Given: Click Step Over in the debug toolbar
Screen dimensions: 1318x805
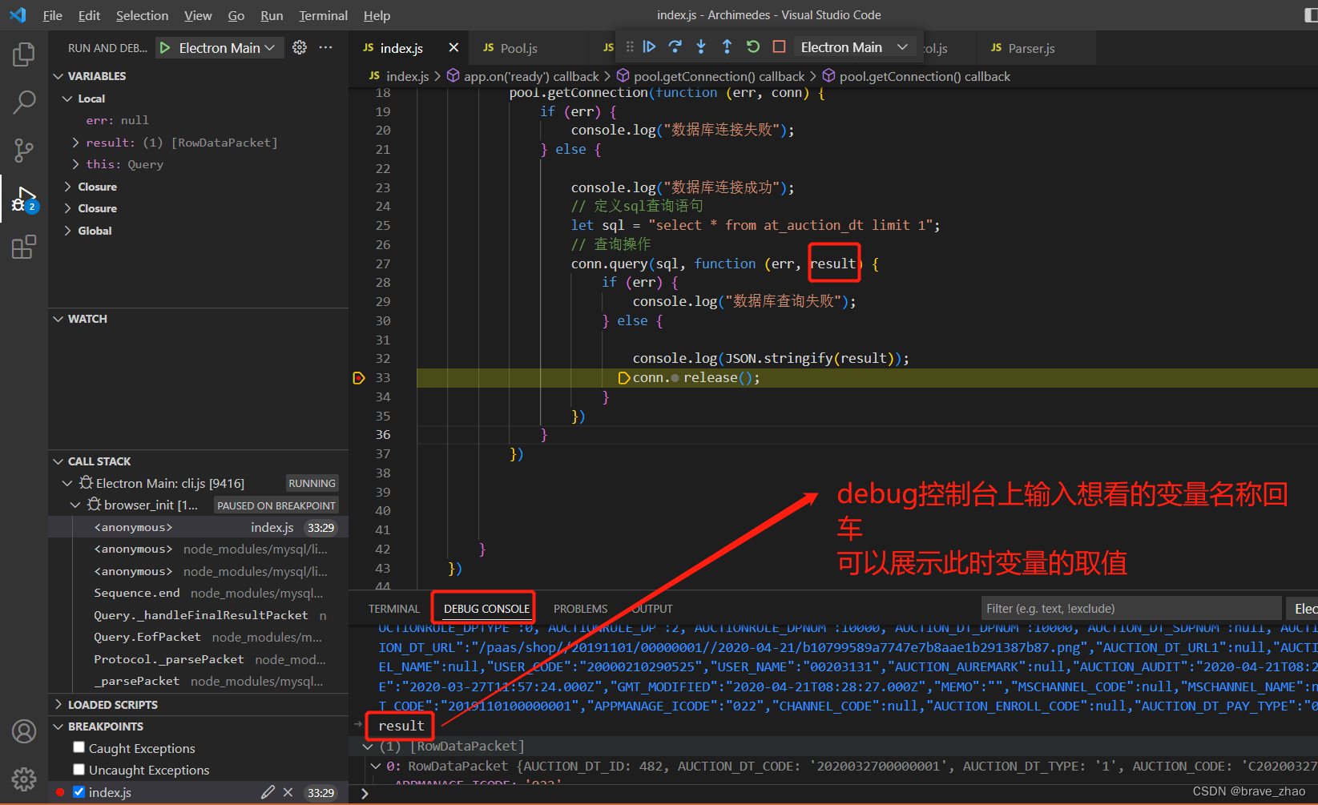Looking at the screenshot, I should pos(675,47).
